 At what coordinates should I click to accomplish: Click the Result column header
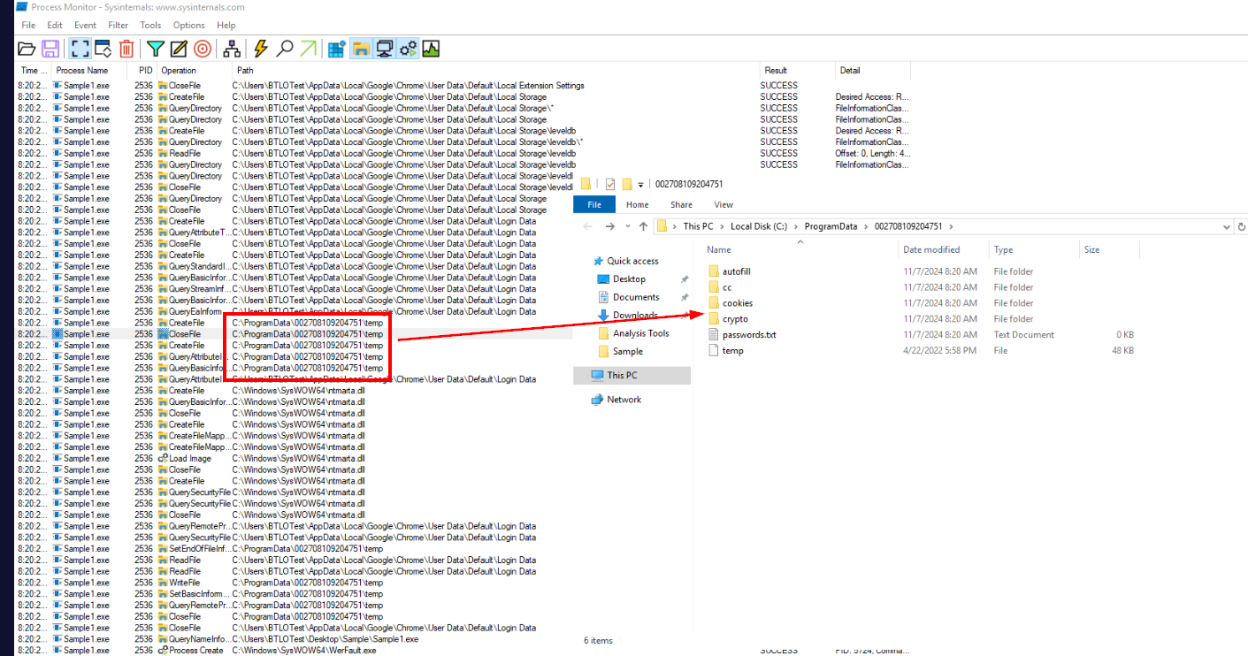pos(776,71)
